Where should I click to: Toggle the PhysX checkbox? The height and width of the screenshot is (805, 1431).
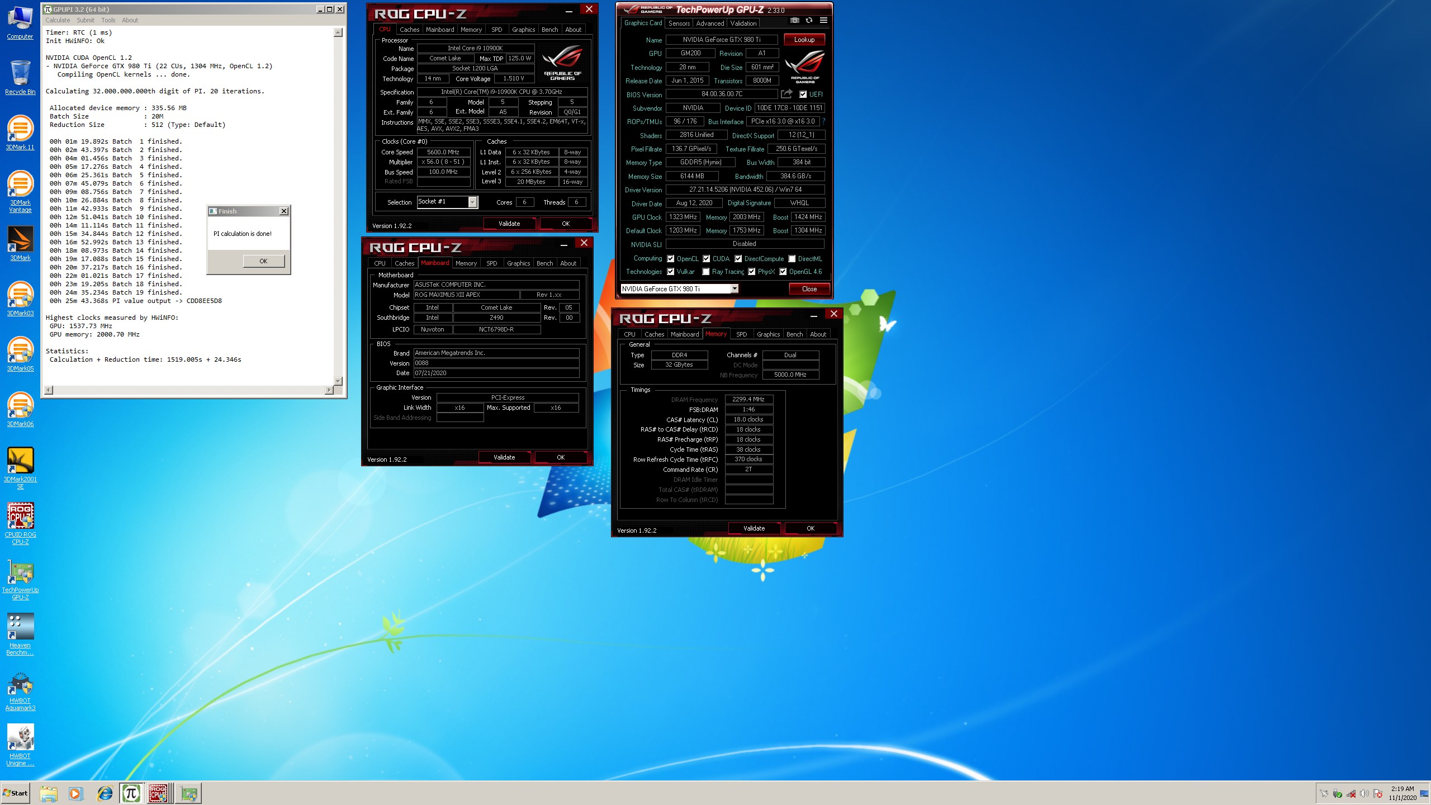(x=752, y=272)
